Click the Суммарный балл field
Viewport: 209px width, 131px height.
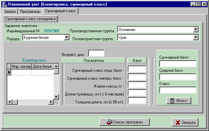pyautogui.click(x=178, y=64)
